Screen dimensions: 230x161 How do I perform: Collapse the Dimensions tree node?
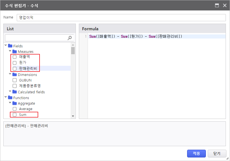tap(10, 74)
